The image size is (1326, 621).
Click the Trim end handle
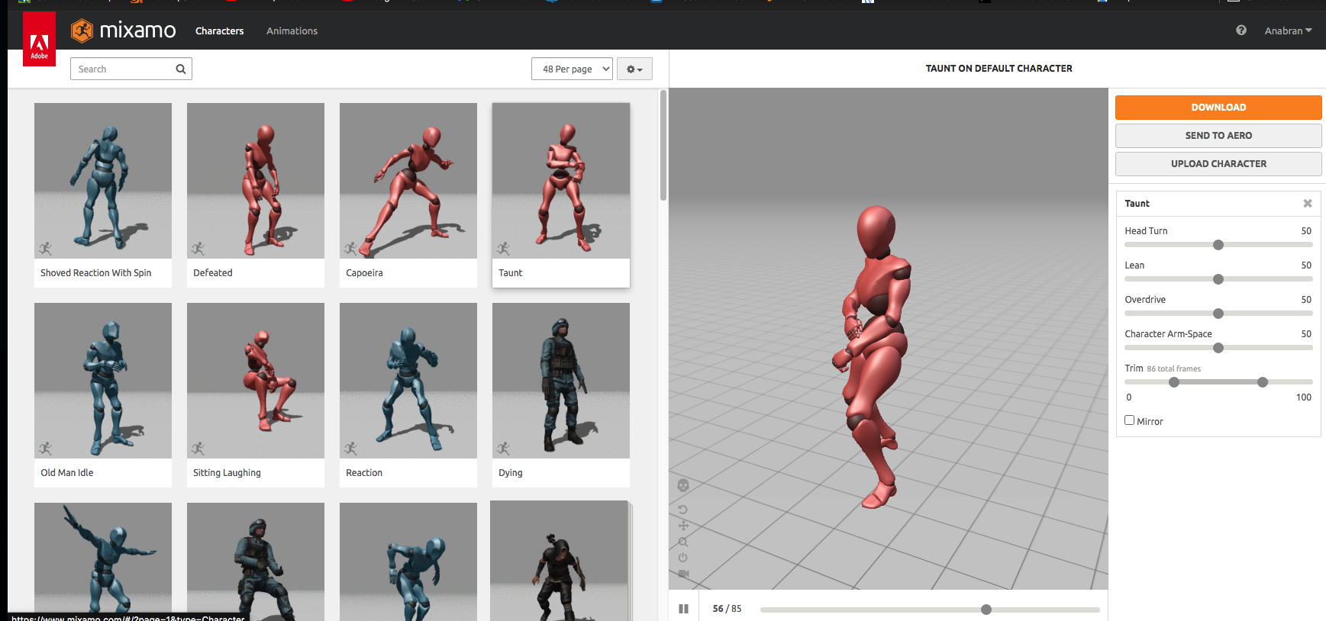[1263, 382]
